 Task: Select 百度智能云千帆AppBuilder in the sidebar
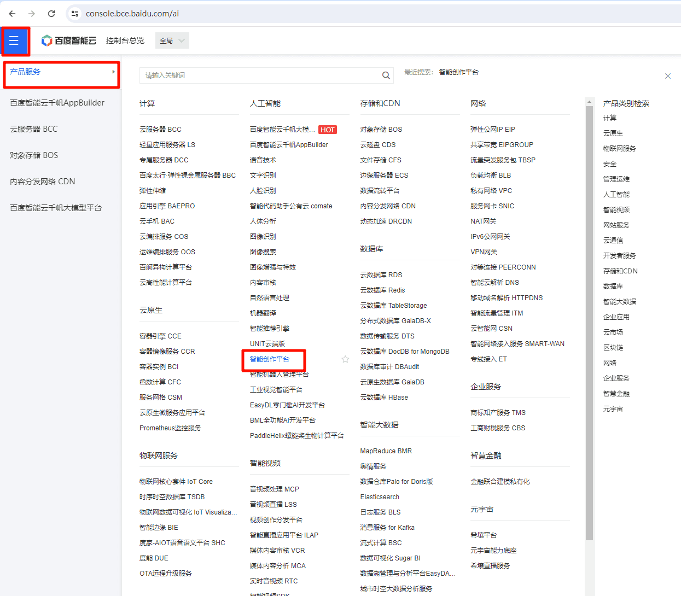(x=57, y=103)
